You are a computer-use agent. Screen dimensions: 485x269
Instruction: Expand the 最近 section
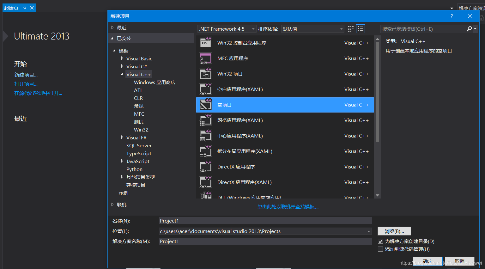click(x=112, y=28)
